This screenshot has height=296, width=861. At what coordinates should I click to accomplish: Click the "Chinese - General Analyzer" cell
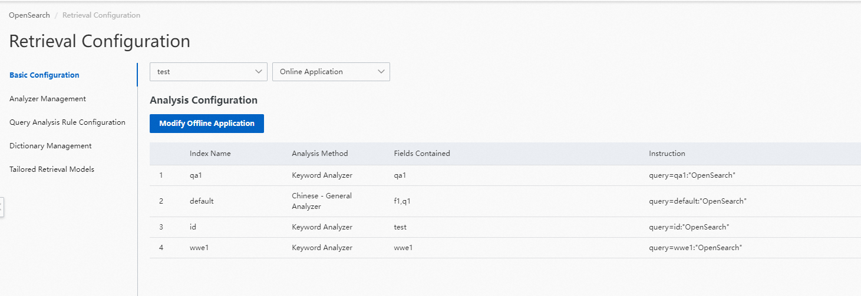pos(322,201)
